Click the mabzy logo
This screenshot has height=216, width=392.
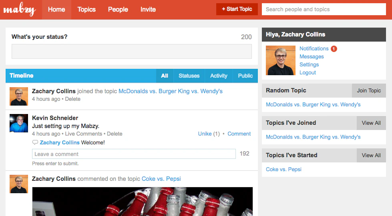[20, 10]
